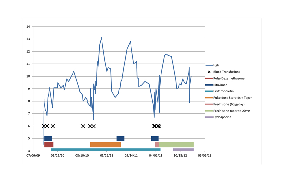Click Rituximab bar above the red Dexamethasone bar
This screenshot has width=292, height=175.
[x=48, y=138]
